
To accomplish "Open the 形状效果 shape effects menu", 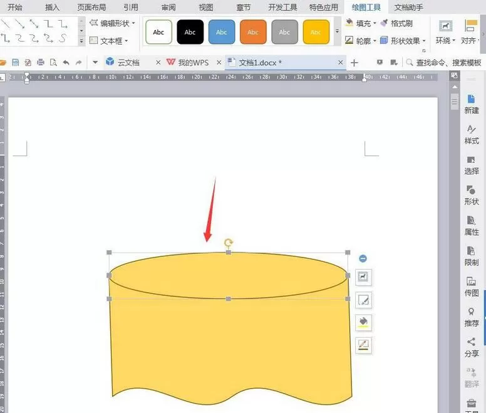I will [x=403, y=41].
